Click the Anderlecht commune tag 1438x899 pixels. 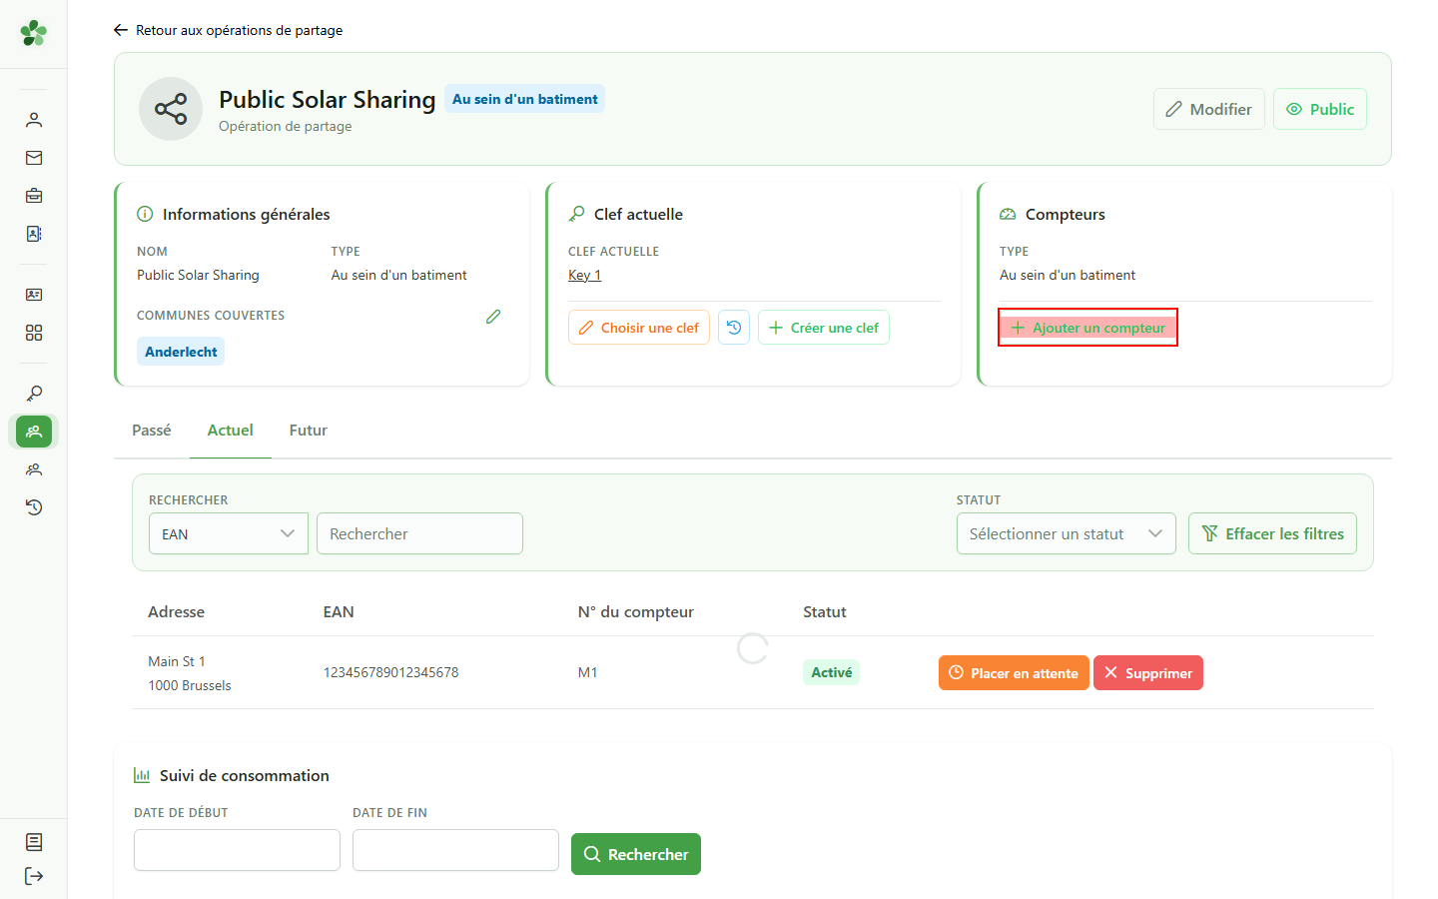tap(181, 352)
